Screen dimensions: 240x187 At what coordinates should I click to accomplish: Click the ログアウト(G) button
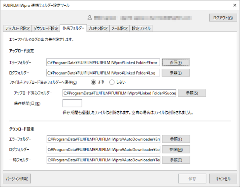[223, 18]
